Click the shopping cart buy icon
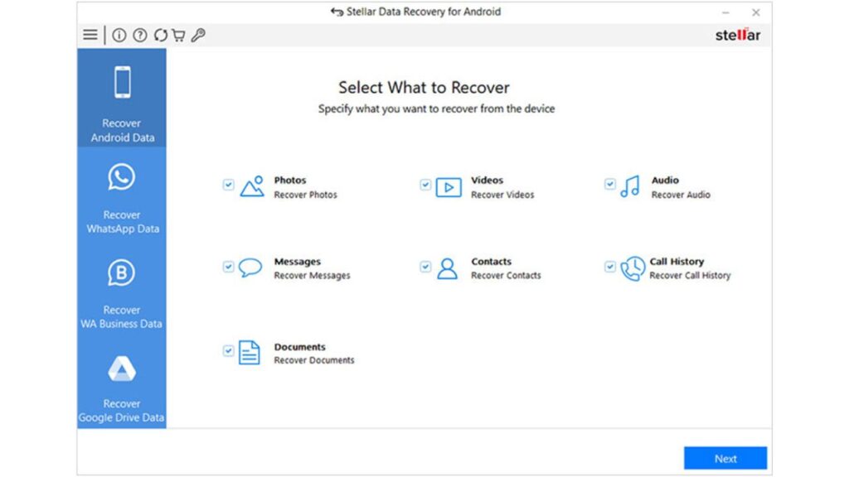 point(179,35)
